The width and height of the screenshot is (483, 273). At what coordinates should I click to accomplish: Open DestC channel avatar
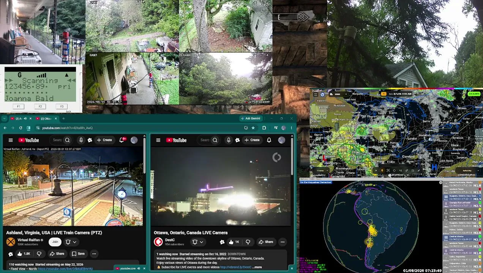click(x=158, y=242)
